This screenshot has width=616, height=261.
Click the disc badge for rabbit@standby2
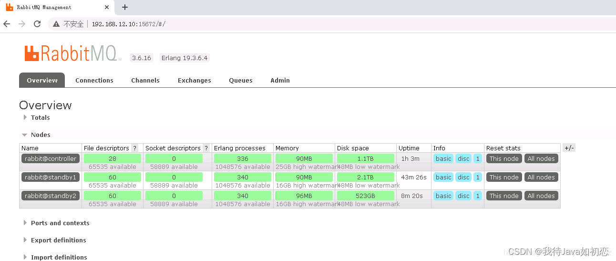click(463, 196)
